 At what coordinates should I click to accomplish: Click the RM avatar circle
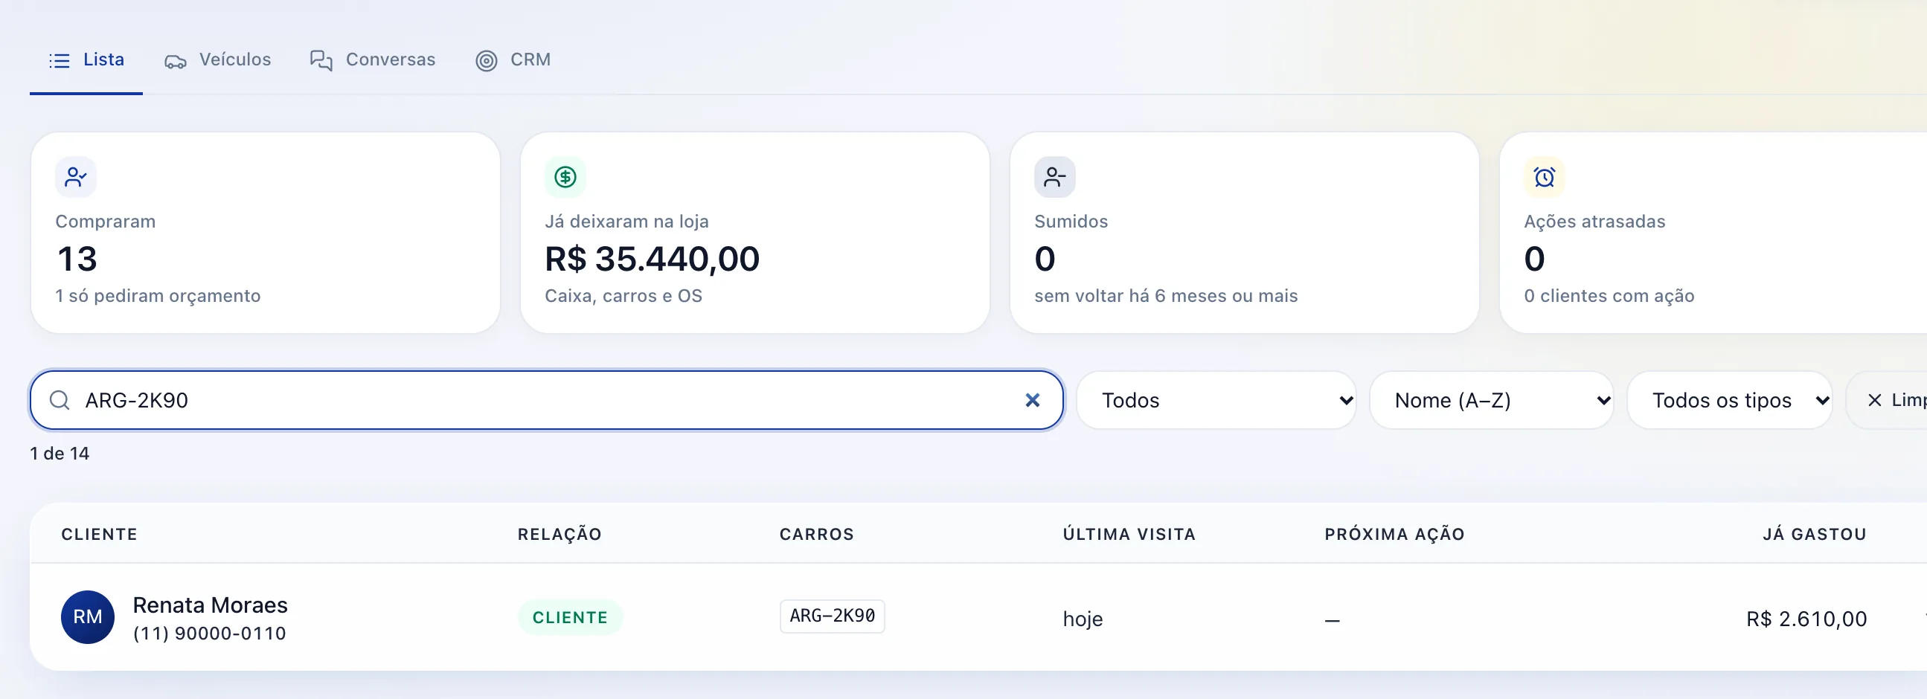88,617
